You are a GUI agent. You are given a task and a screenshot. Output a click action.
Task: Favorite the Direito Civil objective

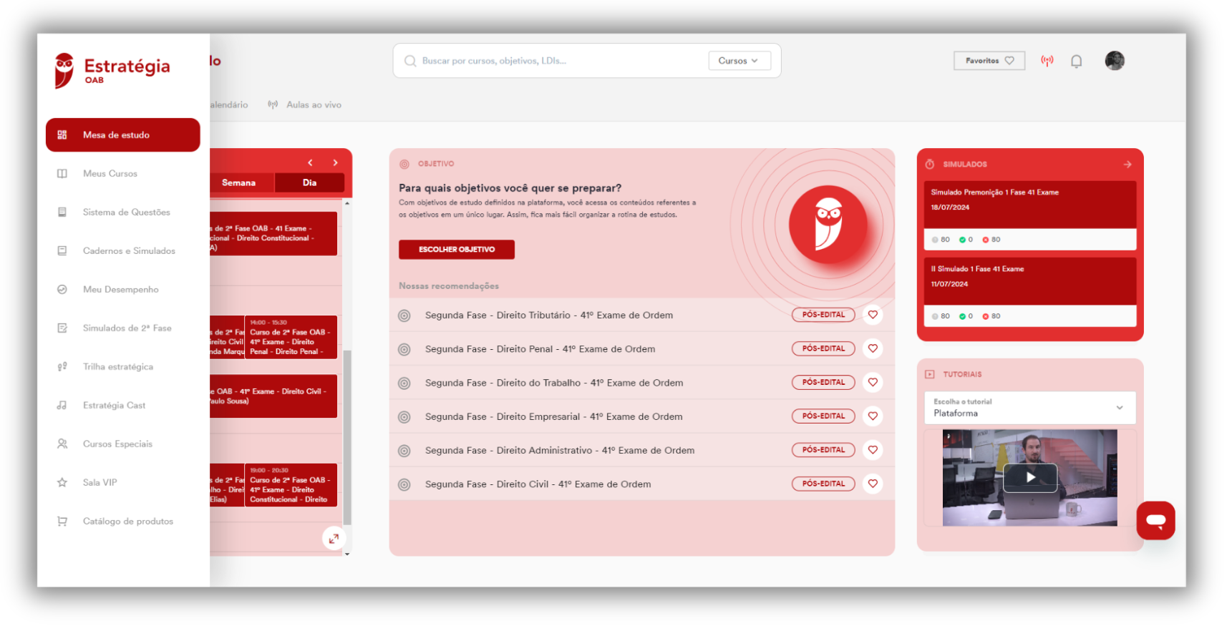pos(873,484)
